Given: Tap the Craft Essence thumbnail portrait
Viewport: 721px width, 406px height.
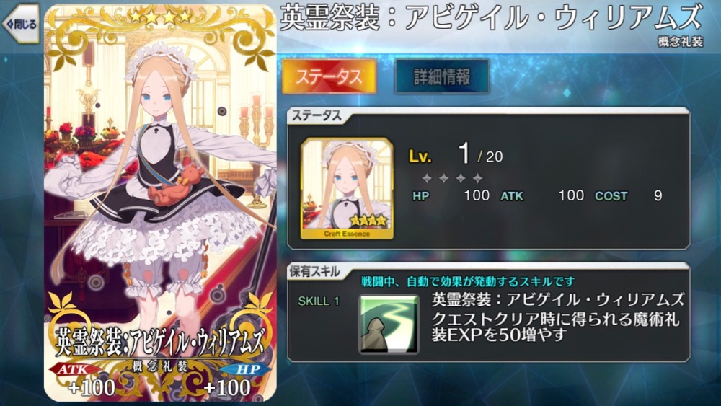Looking at the screenshot, I should click(x=347, y=188).
